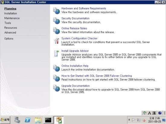The image size is (166, 124).
Task: Open Hardware and Software Requirements link
Action: (x=84, y=8)
